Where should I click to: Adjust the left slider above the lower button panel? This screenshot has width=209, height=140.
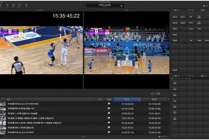tap(176, 76)
